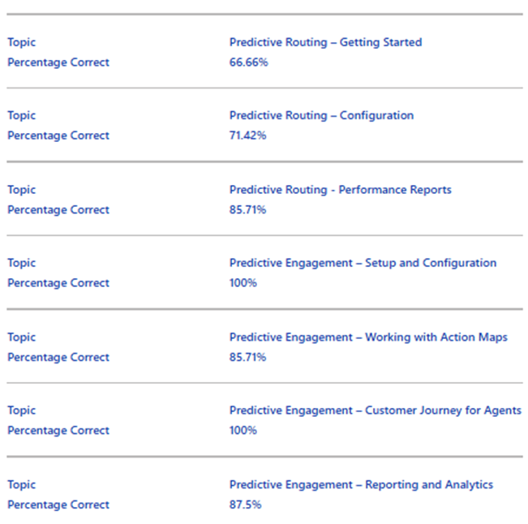Screen dimensions: 528x524
Task: Open 'Predictive Engagement – Working with Action Maps'
Action: [x=368, y=337]
